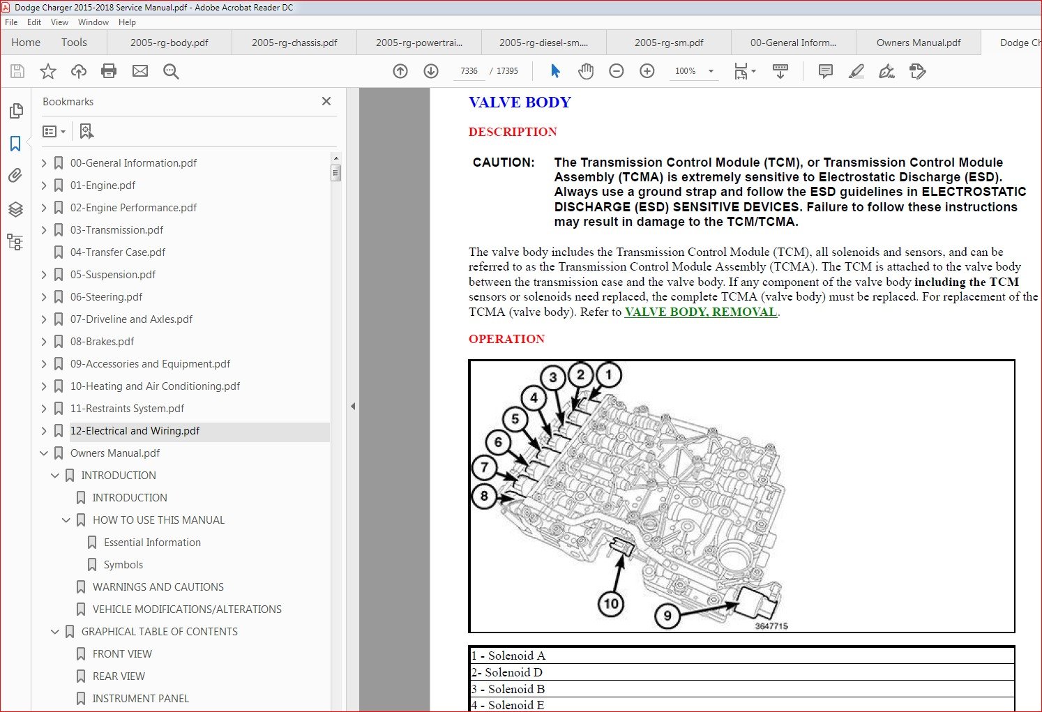Jump to Essential Information bookmark
Viewport: 1042px width, 712px height.
pyautogui.click(x=152, y=543)
